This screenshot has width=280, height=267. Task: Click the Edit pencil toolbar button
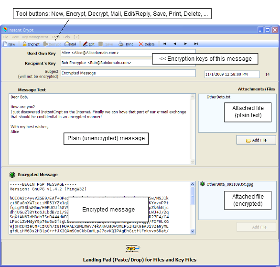click(88, 44)
